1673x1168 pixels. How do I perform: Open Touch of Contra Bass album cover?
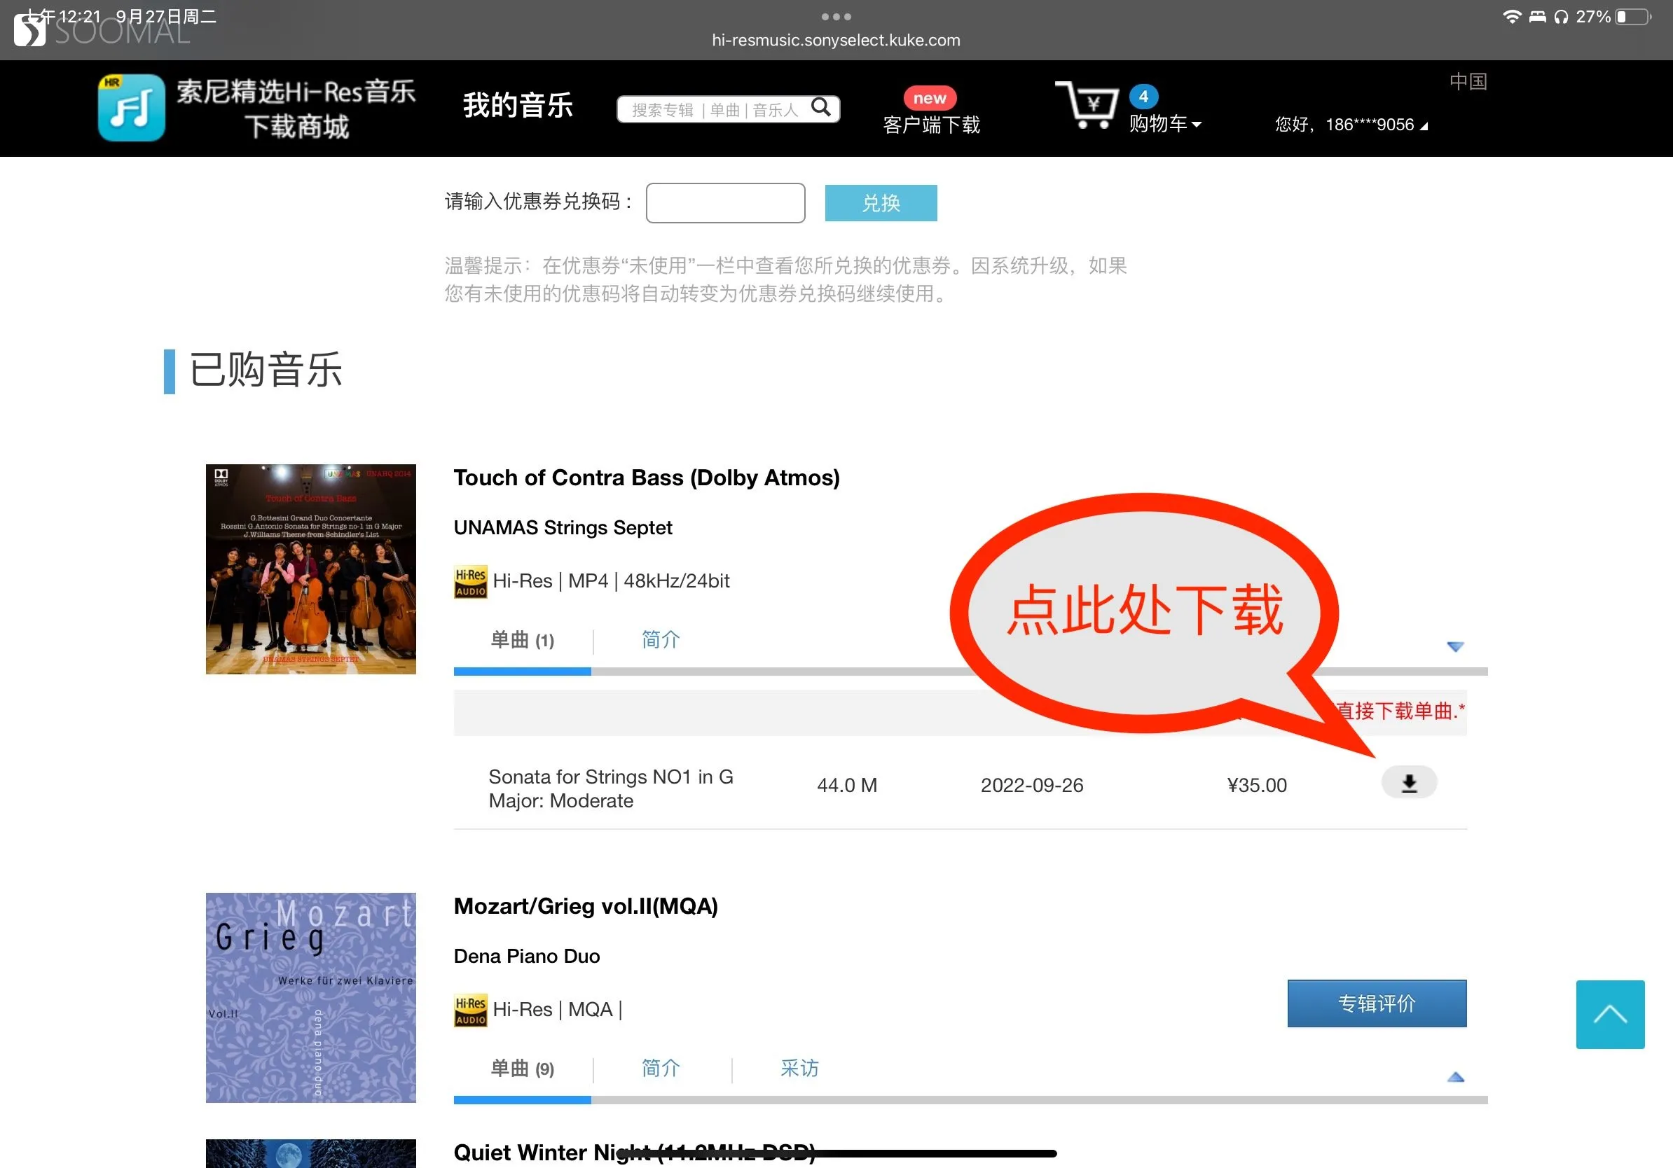(x=310, y=569)
